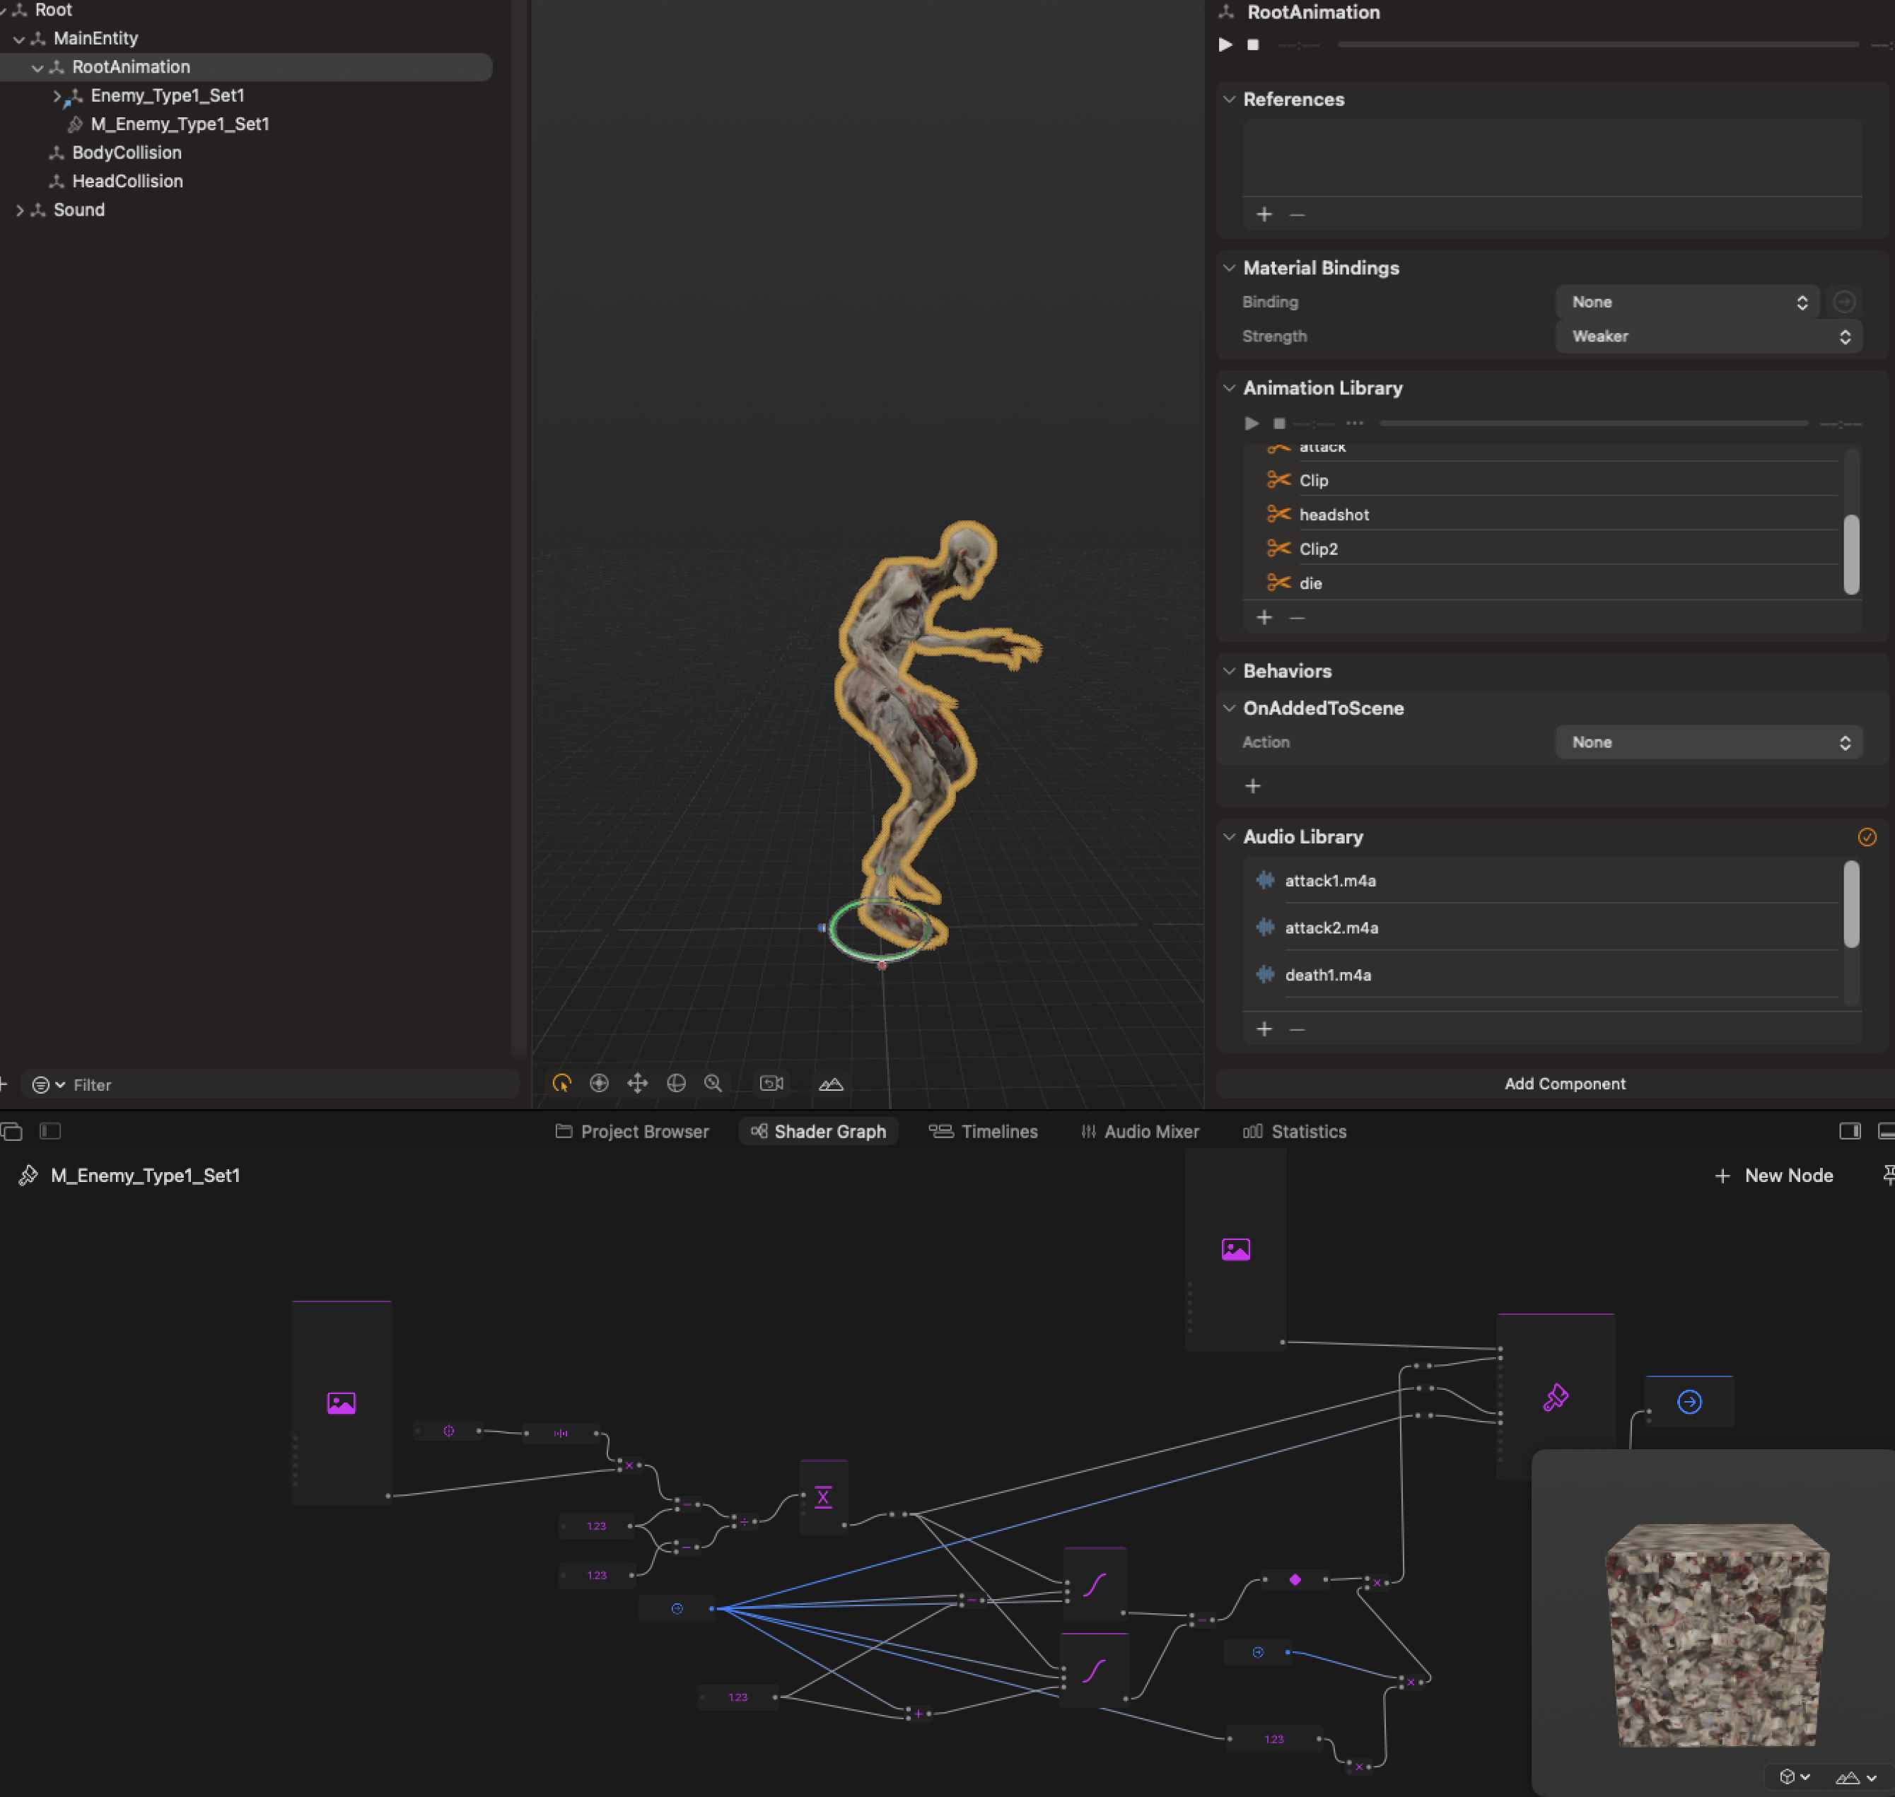The width and height of the screenshot is (1895, 1797).
Task: Toggle the right inspector panel visibility button
Action: pyautogui.click(x=1849, y=1131)
